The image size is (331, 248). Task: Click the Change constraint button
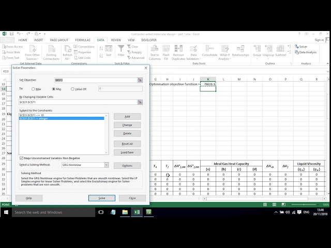click(x=127, y=125)
